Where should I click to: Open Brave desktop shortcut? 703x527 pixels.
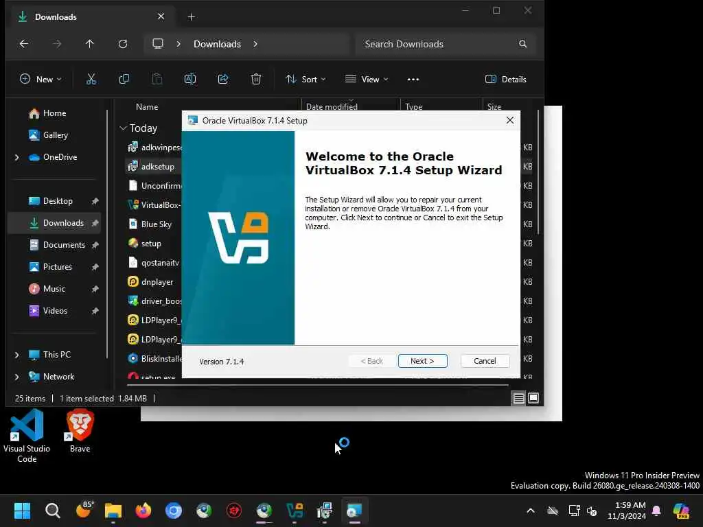point(80,431)
